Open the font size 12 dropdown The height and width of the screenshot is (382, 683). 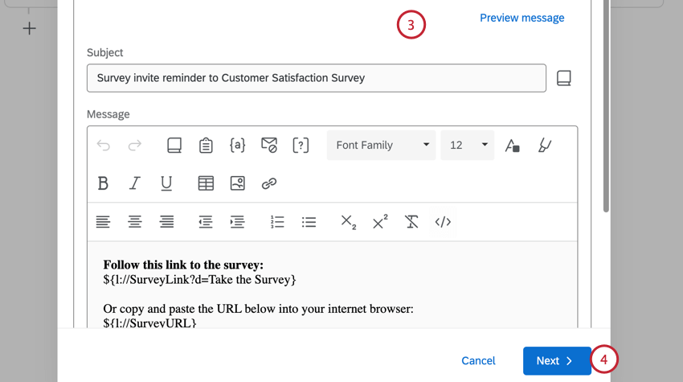click(467, 145)
